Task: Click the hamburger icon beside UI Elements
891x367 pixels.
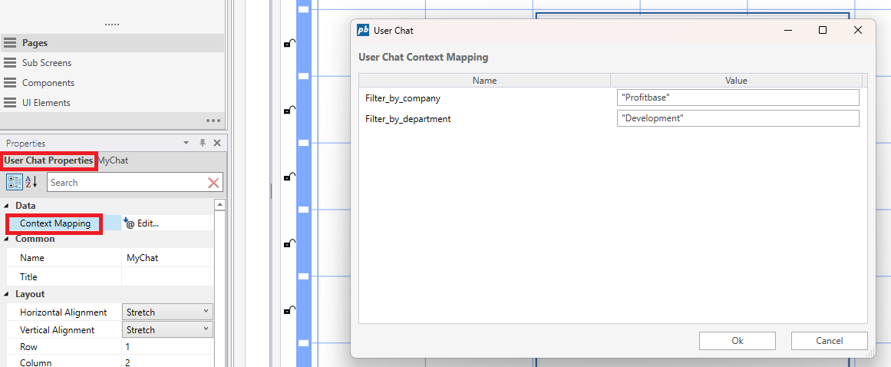Action: tap(10, 103)
